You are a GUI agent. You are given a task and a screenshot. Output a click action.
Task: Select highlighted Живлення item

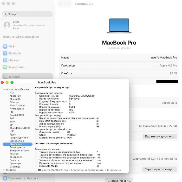(x=17, y=144)
